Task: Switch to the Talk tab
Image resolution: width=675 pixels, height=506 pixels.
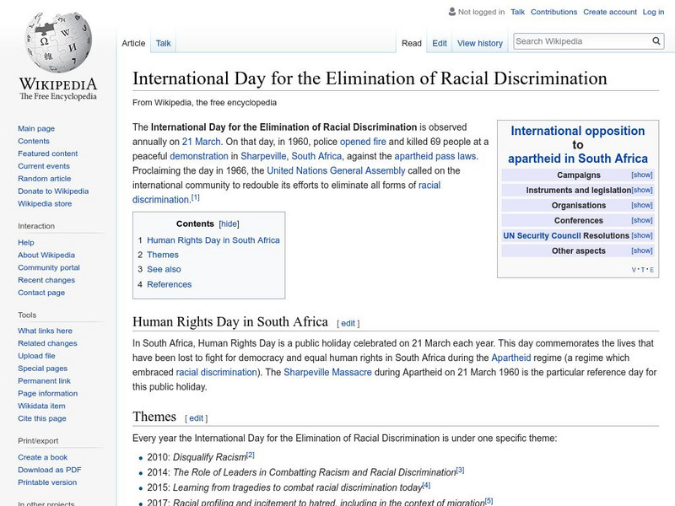Action: pyautogui.click(x=163, y=43)
